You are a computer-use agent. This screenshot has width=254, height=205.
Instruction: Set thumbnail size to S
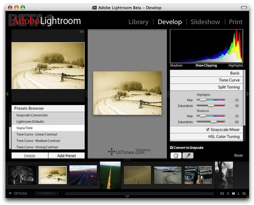coord(228,194)
